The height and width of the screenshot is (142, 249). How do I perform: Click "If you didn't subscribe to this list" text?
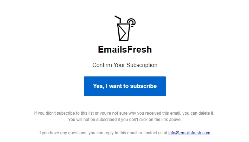(x=62, y=113)
